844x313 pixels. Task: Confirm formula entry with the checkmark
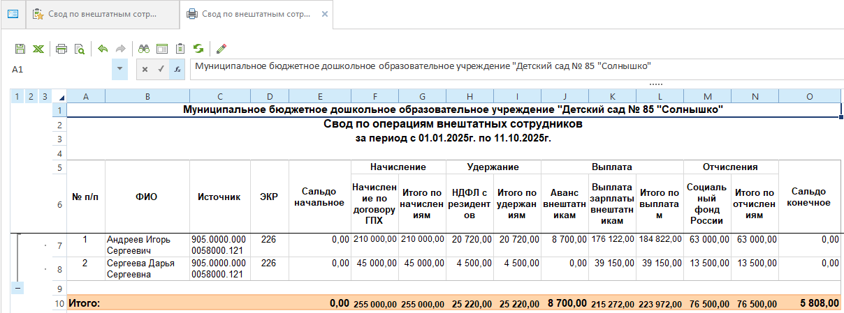tap(161, 69)
